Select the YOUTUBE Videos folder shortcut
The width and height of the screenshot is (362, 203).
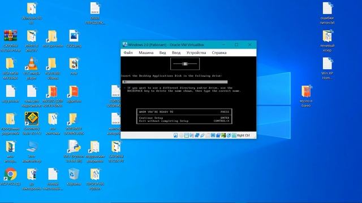[53, 64]
